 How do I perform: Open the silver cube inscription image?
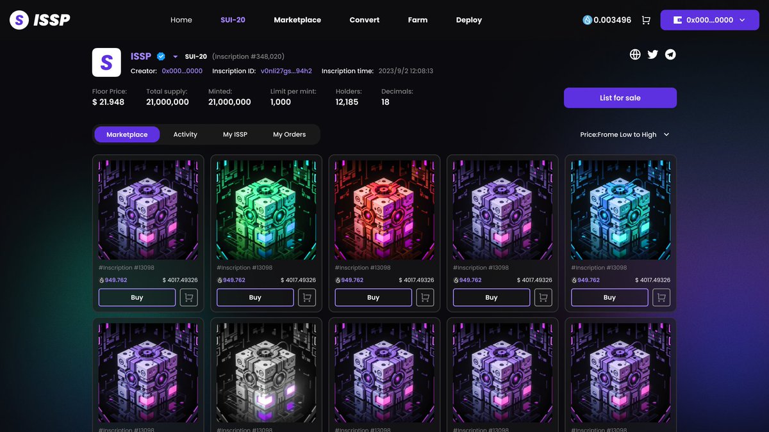pos(267,372)
